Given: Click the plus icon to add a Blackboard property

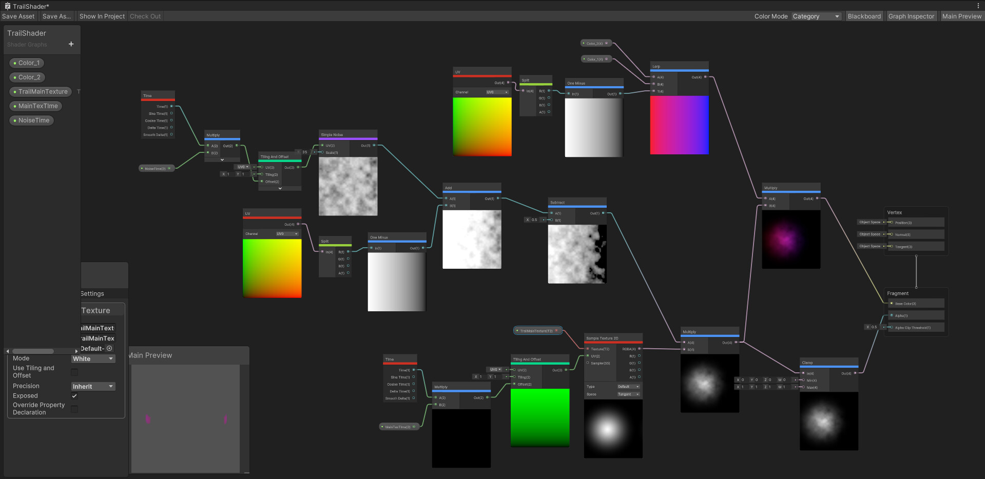Looking at the screenshot, I should 71,44.
